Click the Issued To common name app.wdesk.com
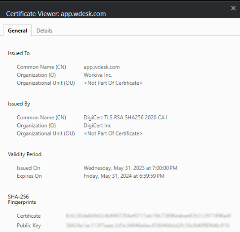Image resolution: width=240 pixels, height=232 pixels. point(102,67)
